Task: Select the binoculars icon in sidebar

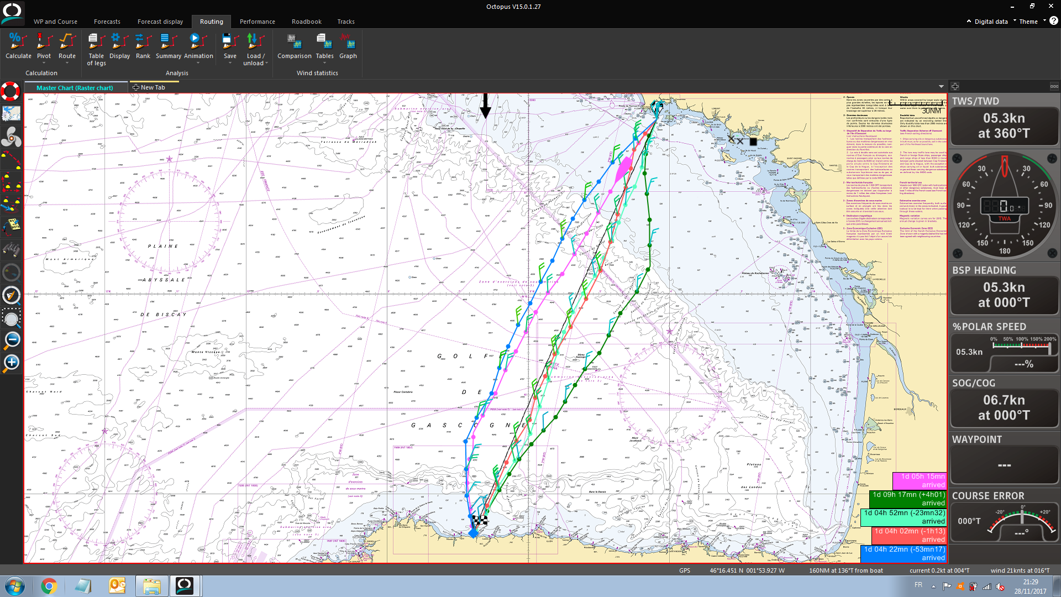Action: [x=11, y=250]
